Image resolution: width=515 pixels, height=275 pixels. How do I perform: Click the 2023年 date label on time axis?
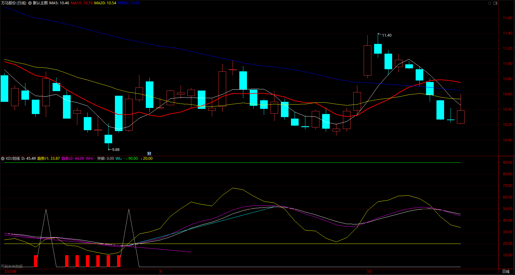(11, 272)
